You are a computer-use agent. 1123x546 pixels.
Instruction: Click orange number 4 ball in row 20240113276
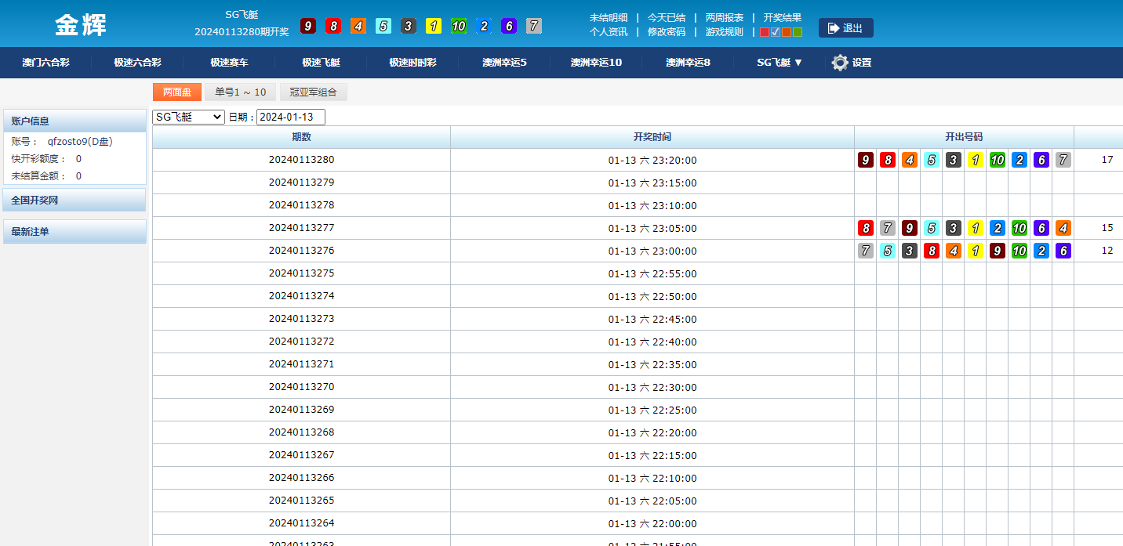tap(953, 251)
